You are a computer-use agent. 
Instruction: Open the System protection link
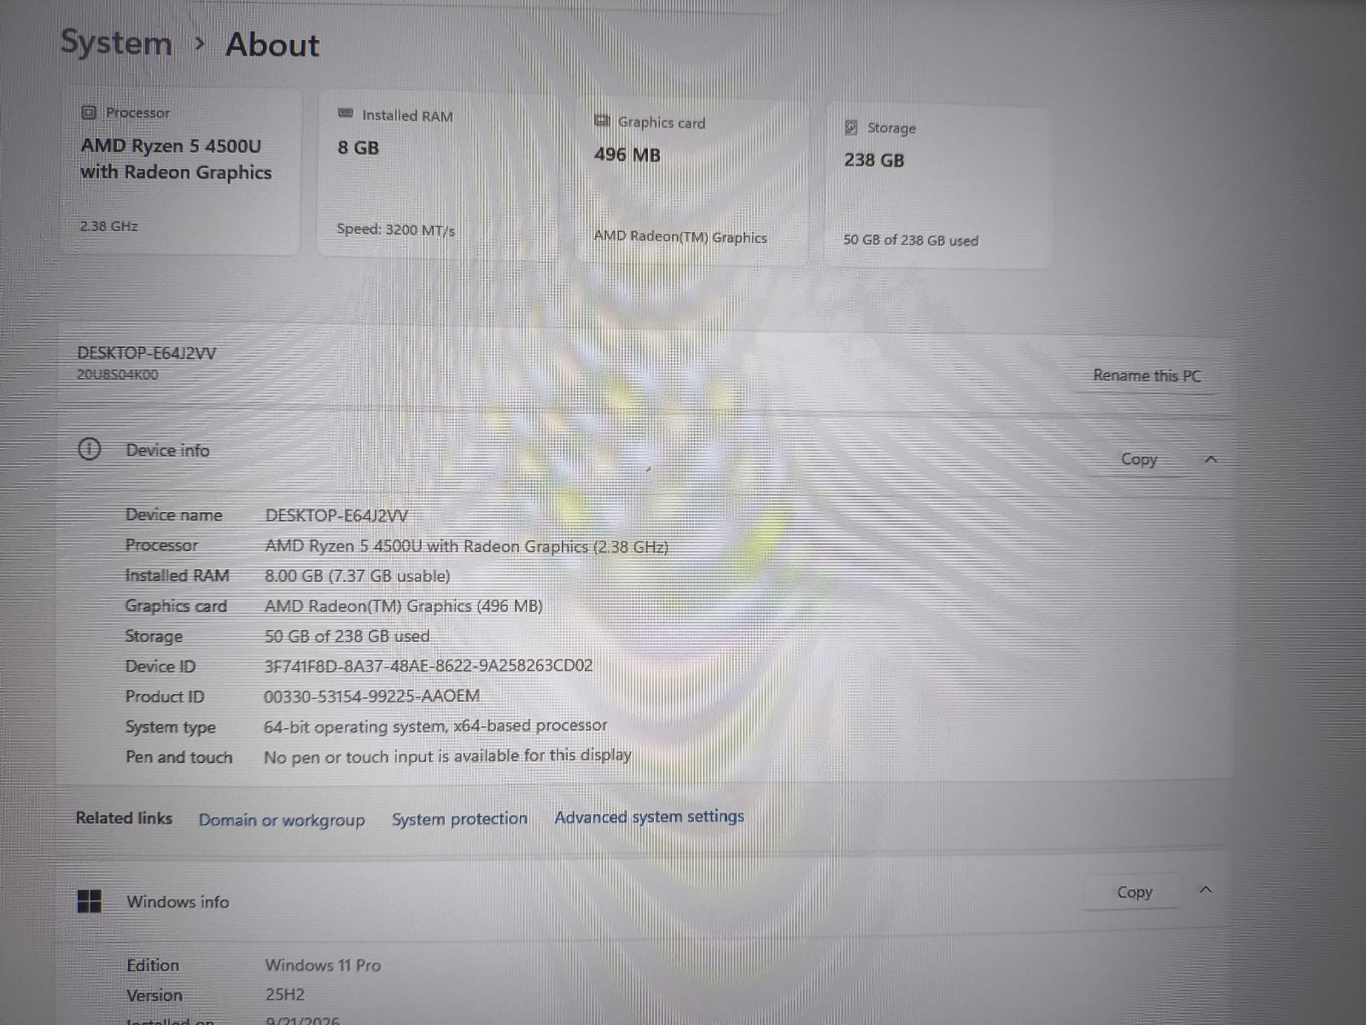(459, 819)
